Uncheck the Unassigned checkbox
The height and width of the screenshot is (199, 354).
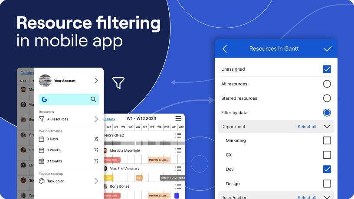click(x=327, y=69)
